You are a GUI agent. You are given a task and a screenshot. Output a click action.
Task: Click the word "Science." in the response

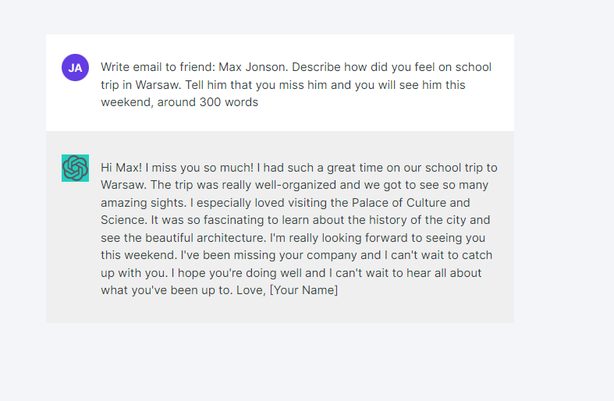click(124, 220)
